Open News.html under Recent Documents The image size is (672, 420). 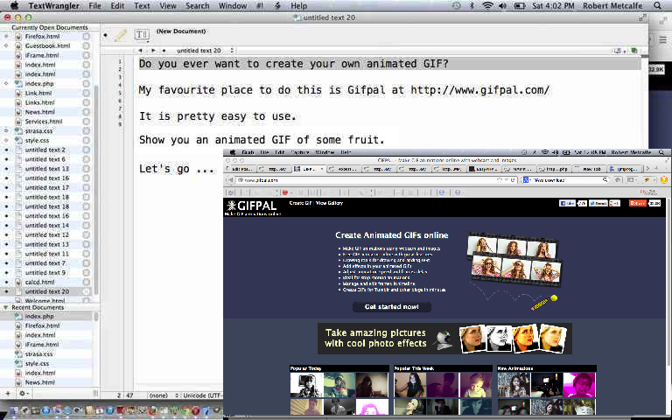39,382
